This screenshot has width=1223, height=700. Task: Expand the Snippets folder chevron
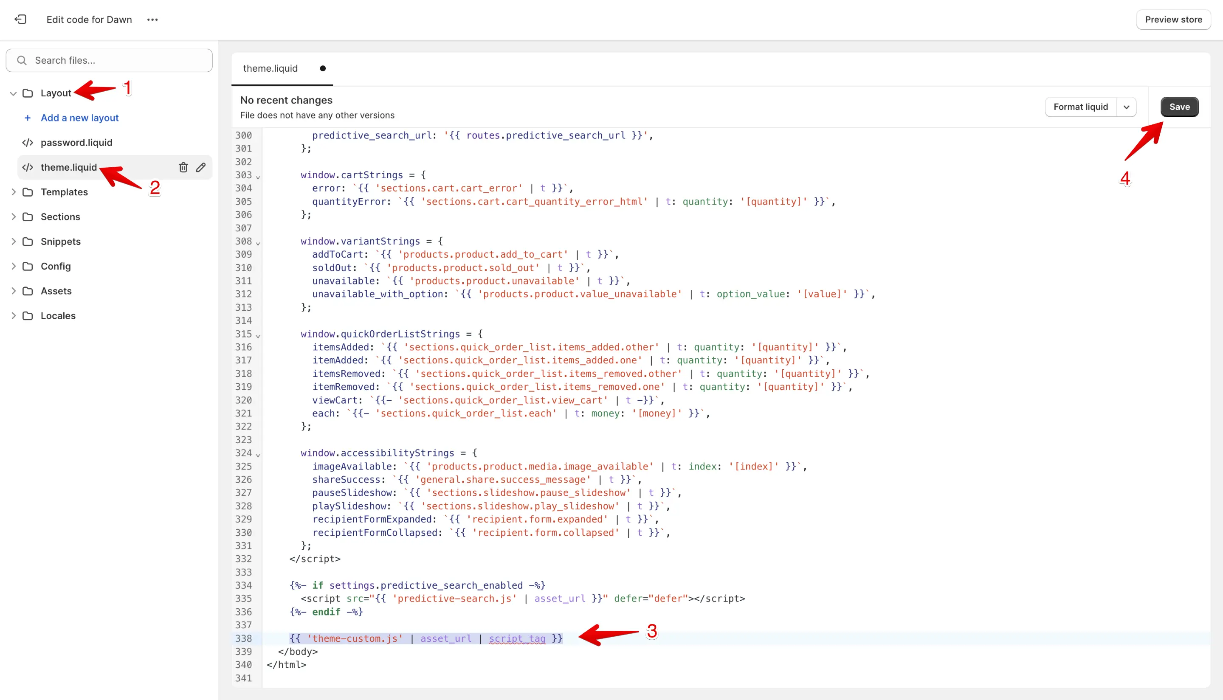tap(14, 242)
